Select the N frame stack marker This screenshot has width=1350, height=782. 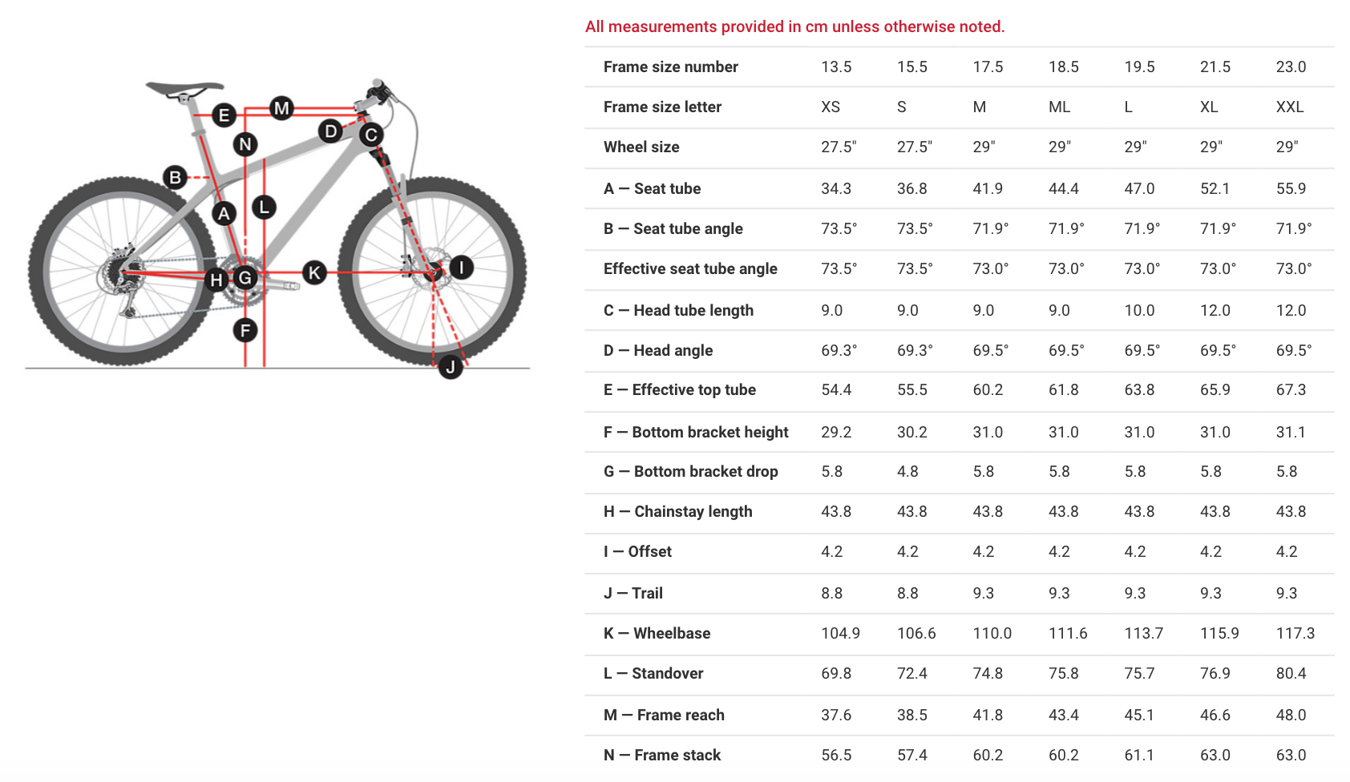[245, 144]
